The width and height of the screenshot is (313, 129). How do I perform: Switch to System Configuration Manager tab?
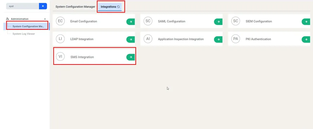coord(75,7)
